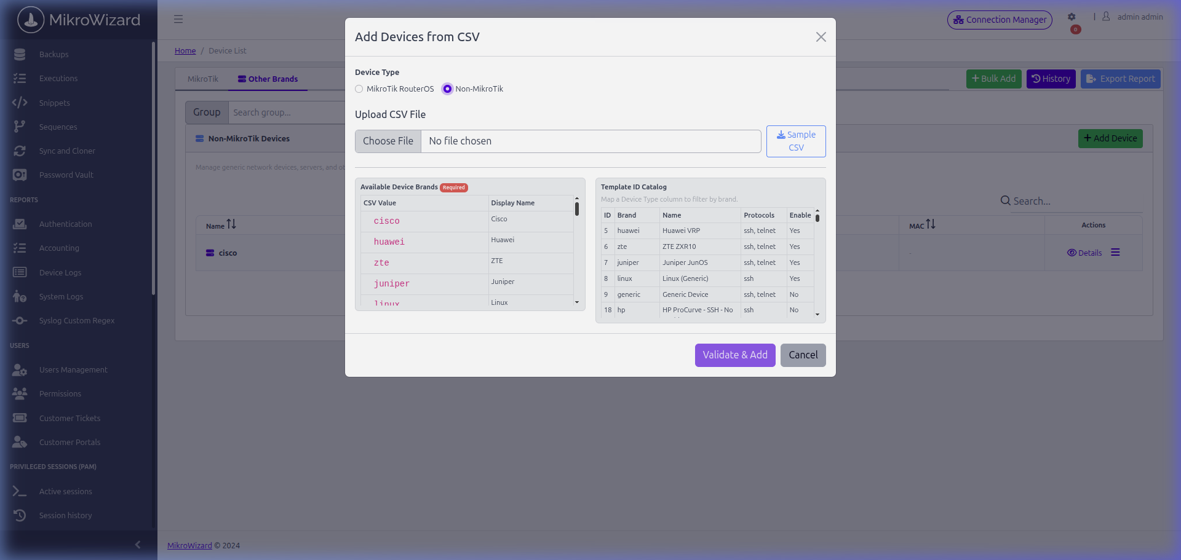Open Session history icon

(x=20, y=515)
